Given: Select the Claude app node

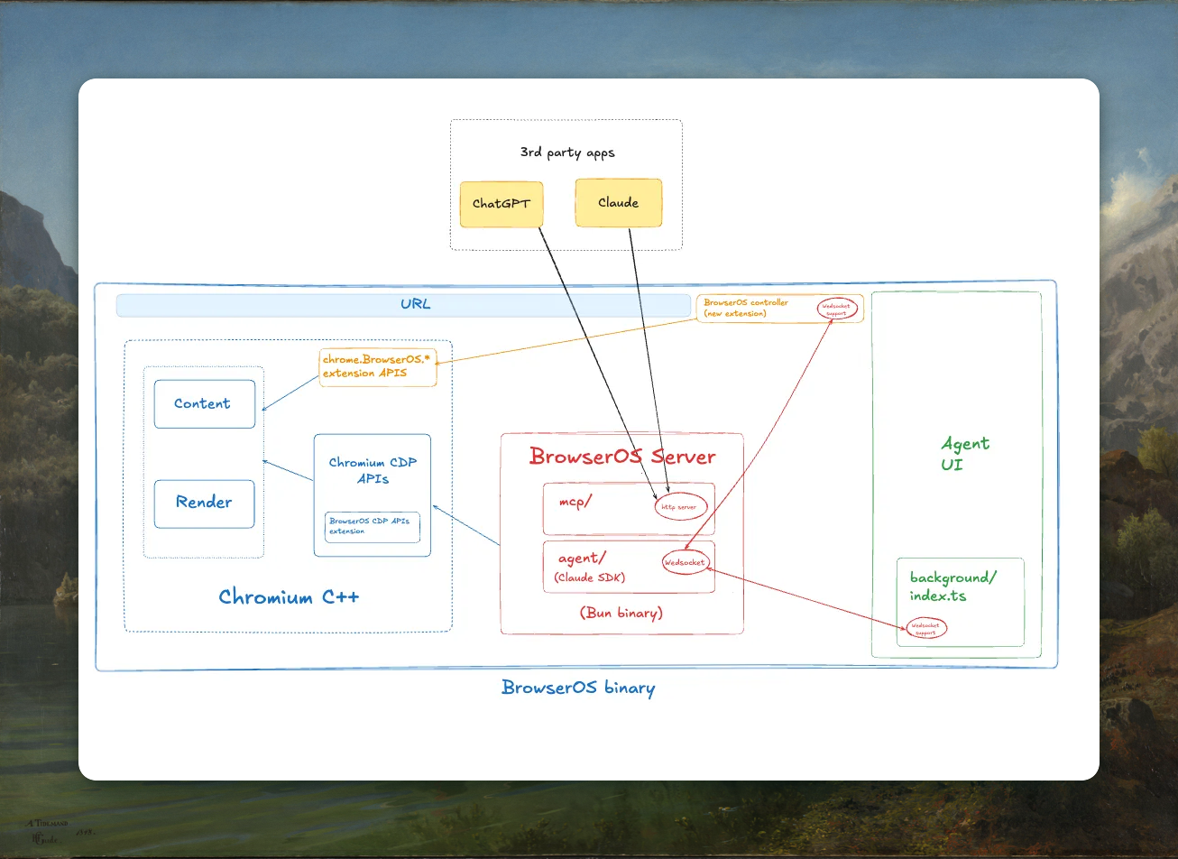Looking at the screenshot, I should [x=618, y=202].
